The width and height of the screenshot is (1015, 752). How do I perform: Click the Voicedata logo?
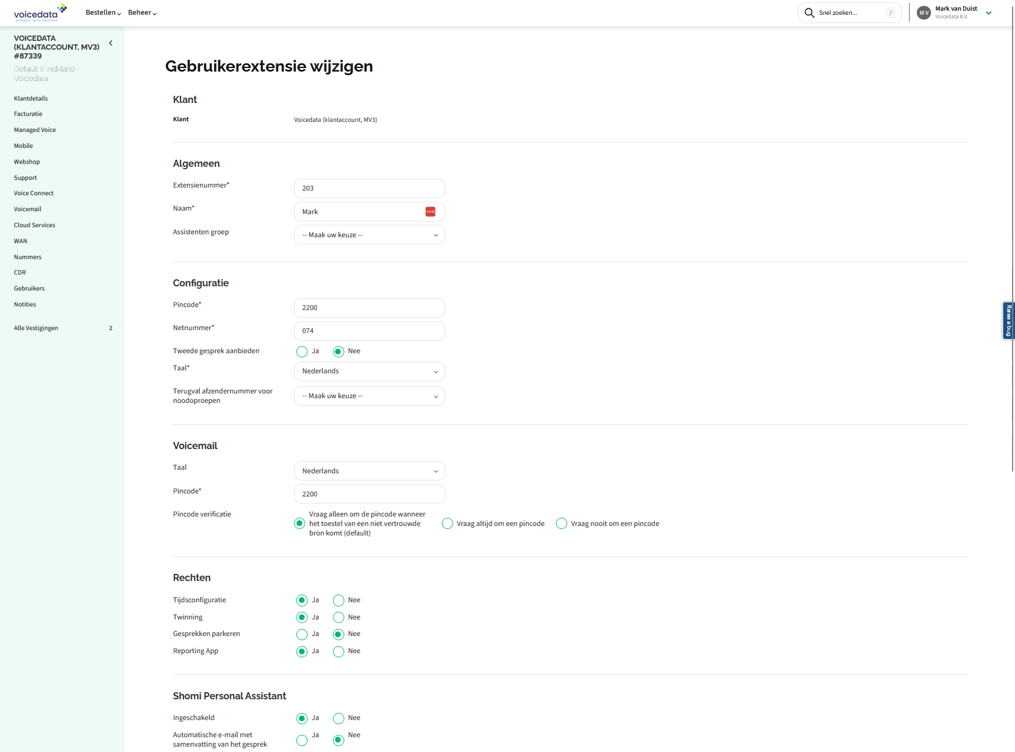tap(40, 12)
